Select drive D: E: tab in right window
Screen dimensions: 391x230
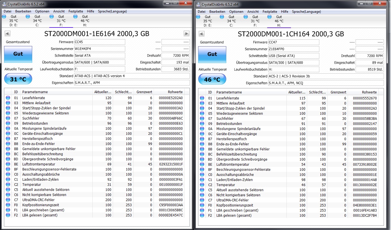(x=208, y=21)
